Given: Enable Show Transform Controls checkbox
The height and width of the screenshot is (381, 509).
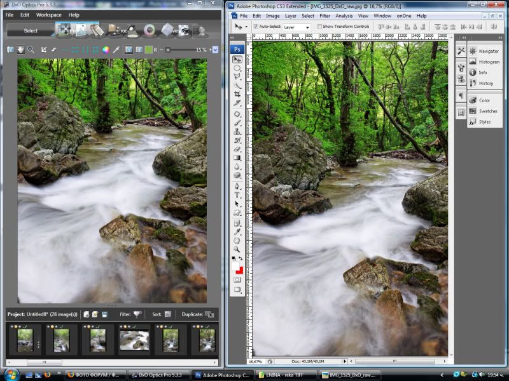Looking at the screenshot, I should pyautogui.click(x=319, y=27).
